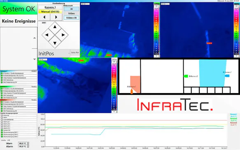Click Kamera 1 'IR-Kamera 1 Quelle Betriebsbereit' status LED
Screen dimensions: 240x150
2,73
